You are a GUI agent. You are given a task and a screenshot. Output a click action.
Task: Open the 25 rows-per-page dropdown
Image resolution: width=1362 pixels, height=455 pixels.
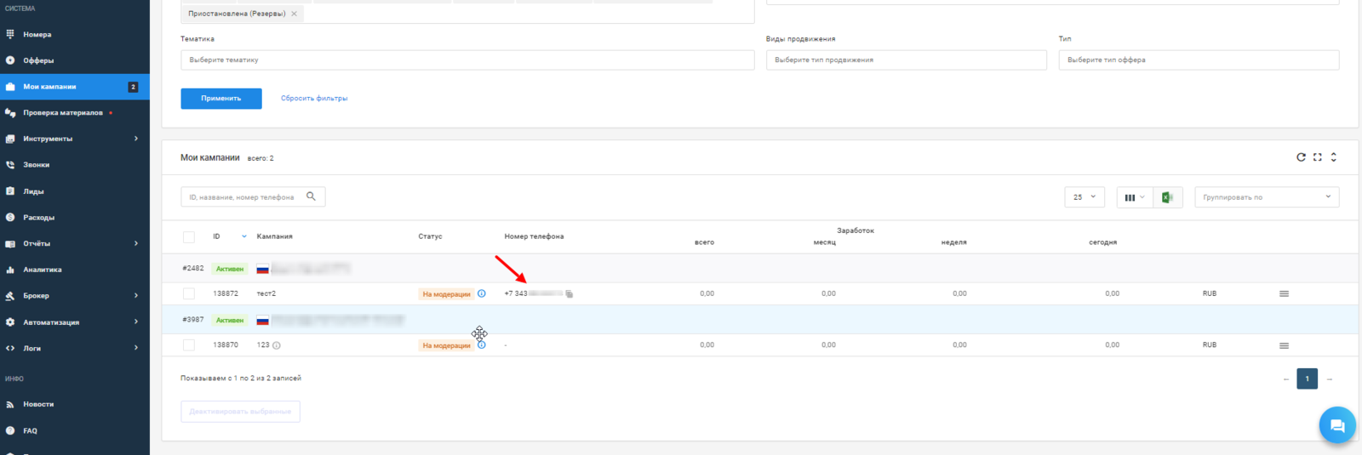click(x=1084, y=197)
